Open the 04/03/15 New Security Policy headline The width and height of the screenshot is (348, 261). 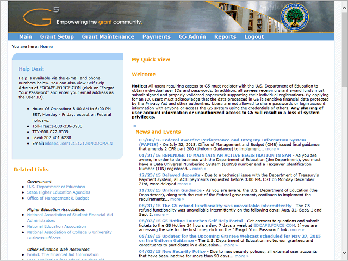[172, 252]
